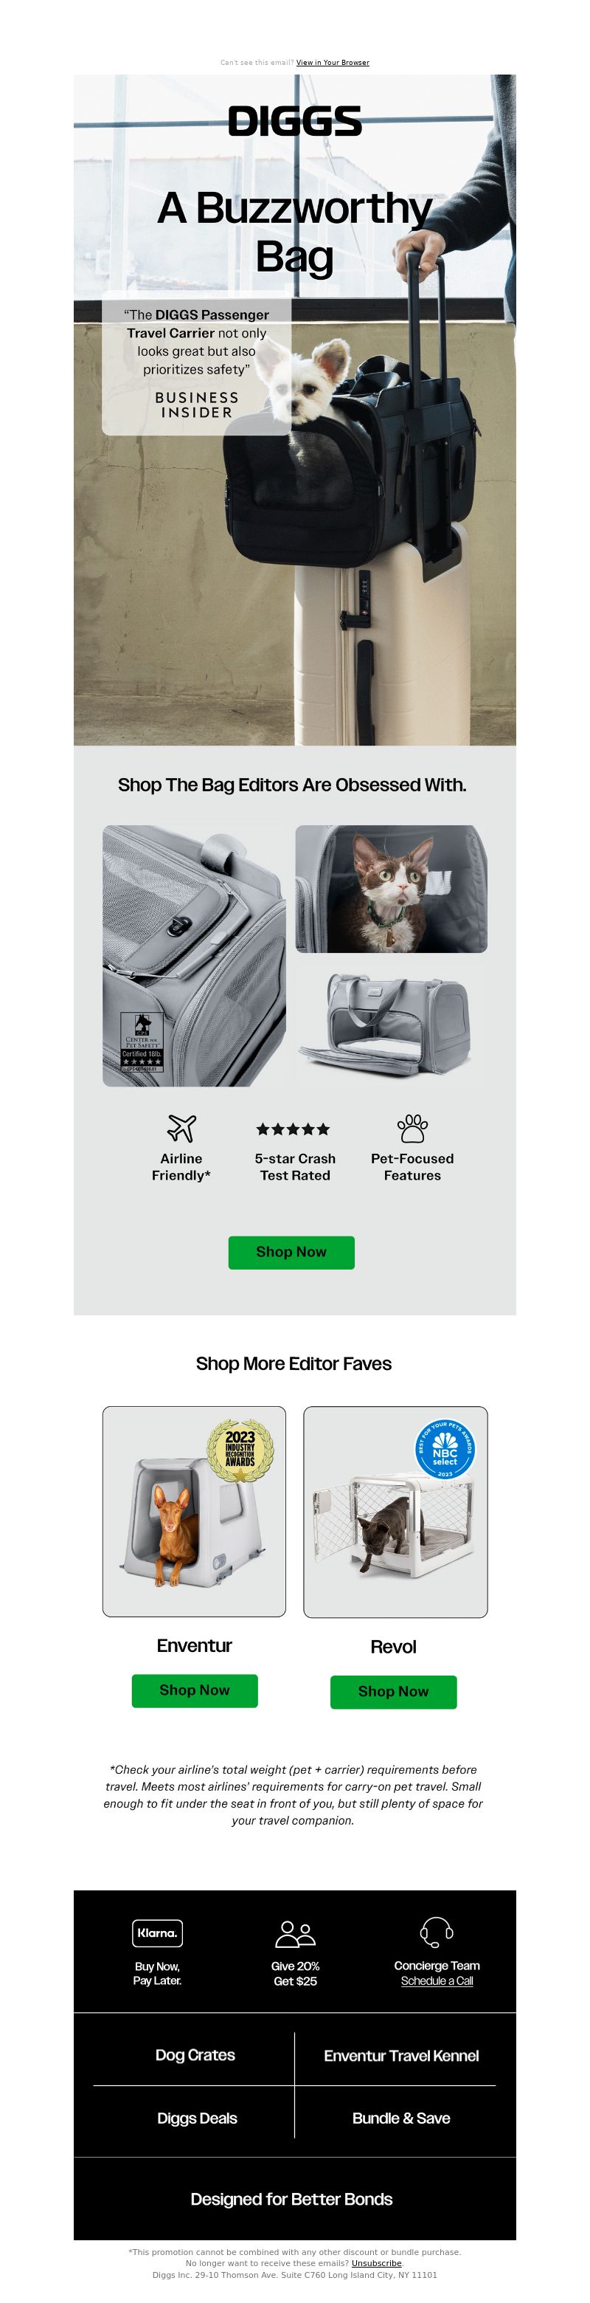Open the Schedule a Call link
The image size is (590, 2303).
(x=437, y=1980)
